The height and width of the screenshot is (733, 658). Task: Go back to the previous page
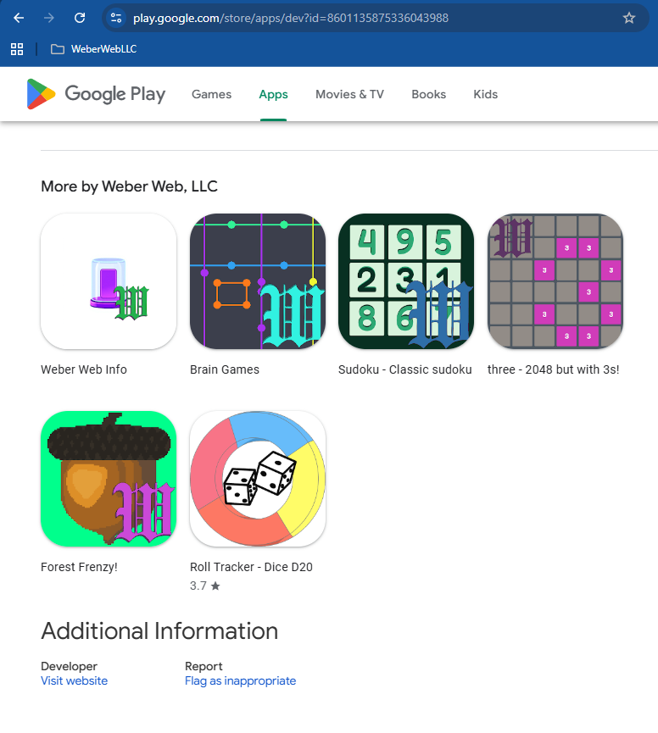click(19, 18)
